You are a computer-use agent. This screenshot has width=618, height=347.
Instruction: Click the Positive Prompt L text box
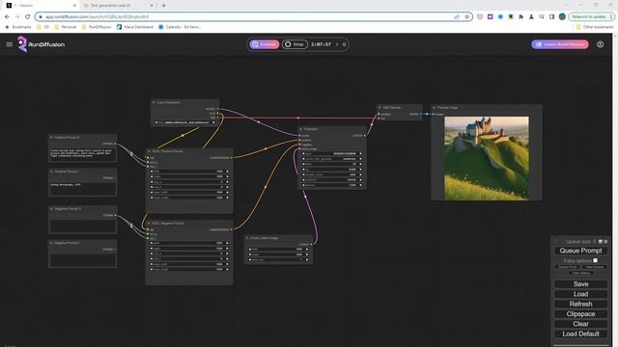click(x=82, y=188)
